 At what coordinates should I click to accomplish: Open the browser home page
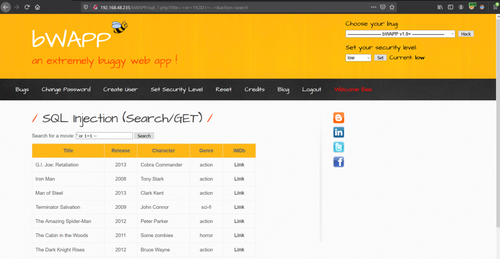pos(37,7)
